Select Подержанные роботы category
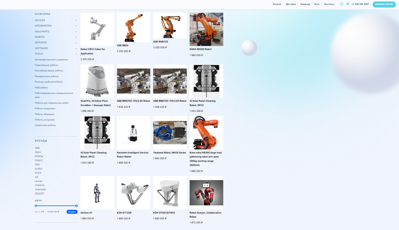Viewport: 399px width, 230px height. pyautogui.click(x=47, y=76)
